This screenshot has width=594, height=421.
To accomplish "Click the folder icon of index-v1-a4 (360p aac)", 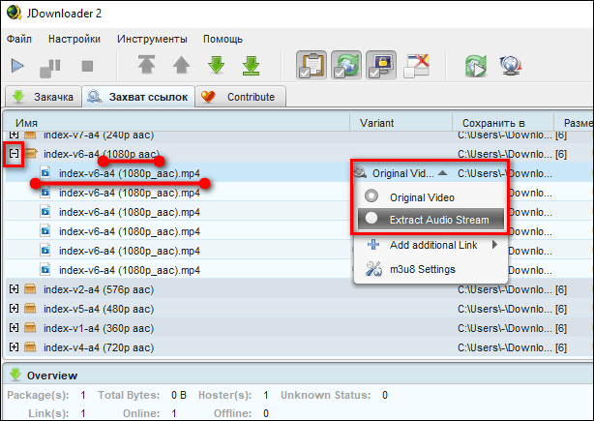I will click(30, 327).
